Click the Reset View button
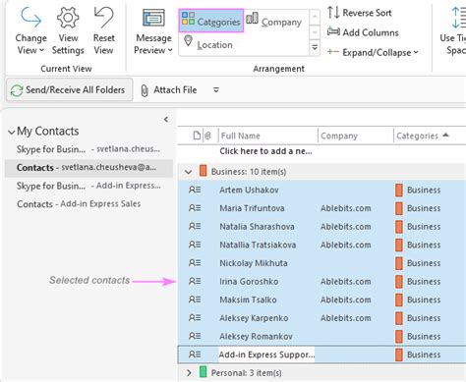466x382 pixels. [103, 31]
